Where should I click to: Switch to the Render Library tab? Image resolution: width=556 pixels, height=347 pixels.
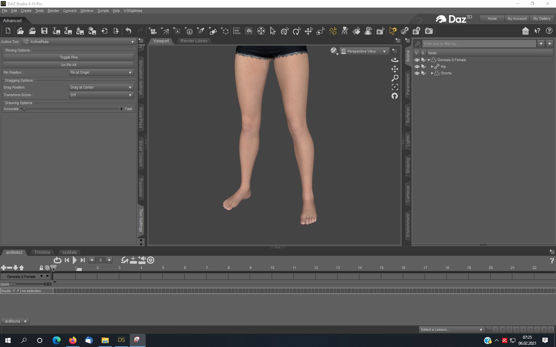pyautogui.click(x=194, y=41)
